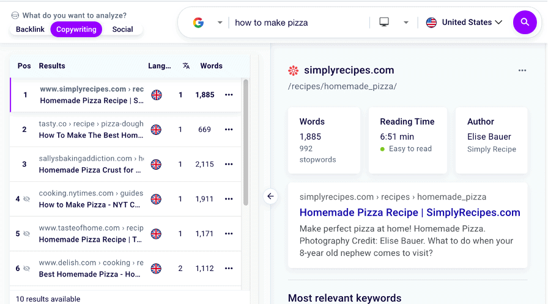This screenshot has width=548, height=304.
Task: Click the Results column header
Action: point(52,65)
